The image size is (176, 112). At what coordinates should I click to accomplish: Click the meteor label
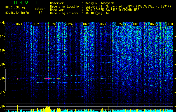[40, 9]
